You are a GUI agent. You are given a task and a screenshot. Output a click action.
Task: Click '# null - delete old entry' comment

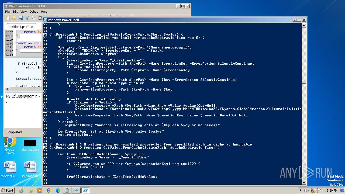tap(94, 99)
